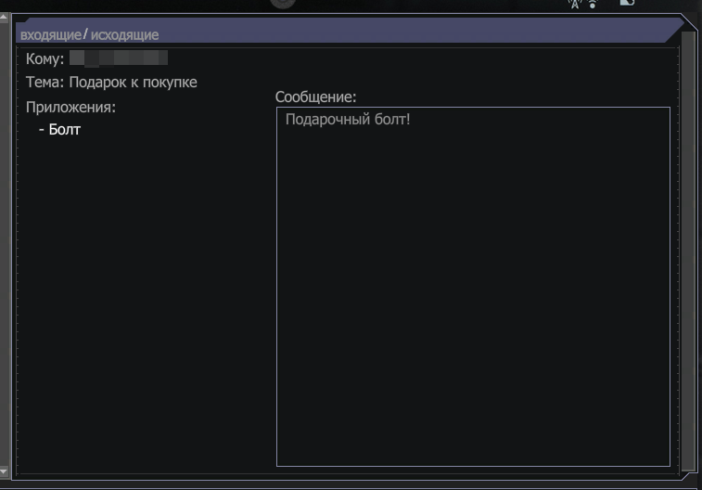This screenshot has width=702, height=490.
Task: Click the signal broadcast icon at top
Action: click(593, 4)
